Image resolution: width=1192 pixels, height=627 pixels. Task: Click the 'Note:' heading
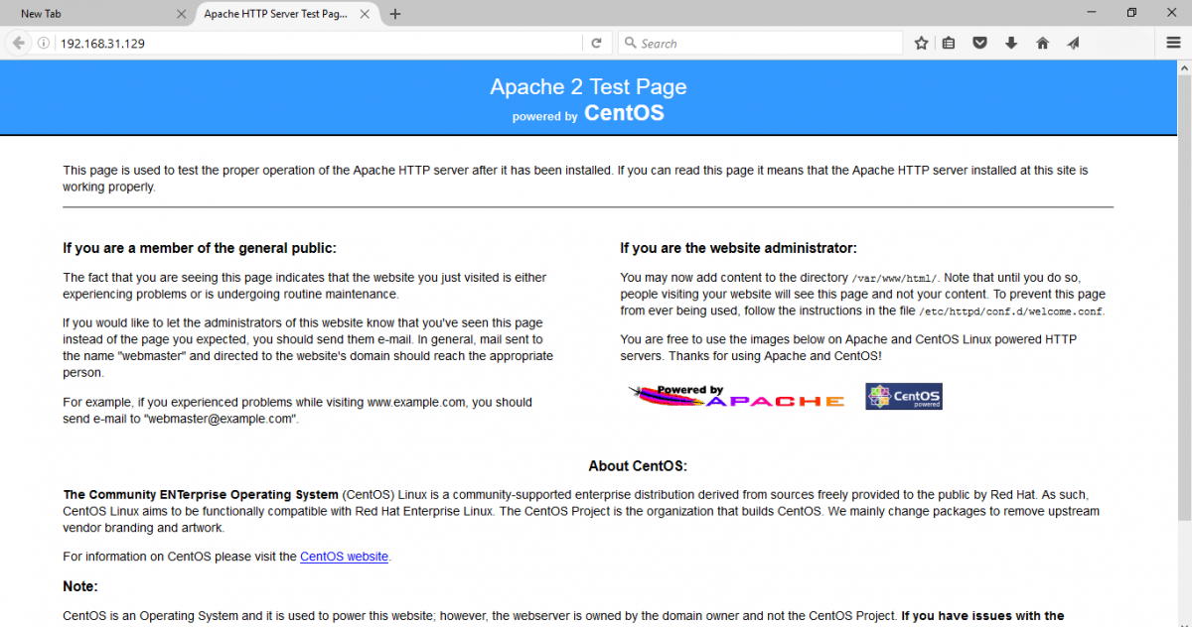point(80,586)
